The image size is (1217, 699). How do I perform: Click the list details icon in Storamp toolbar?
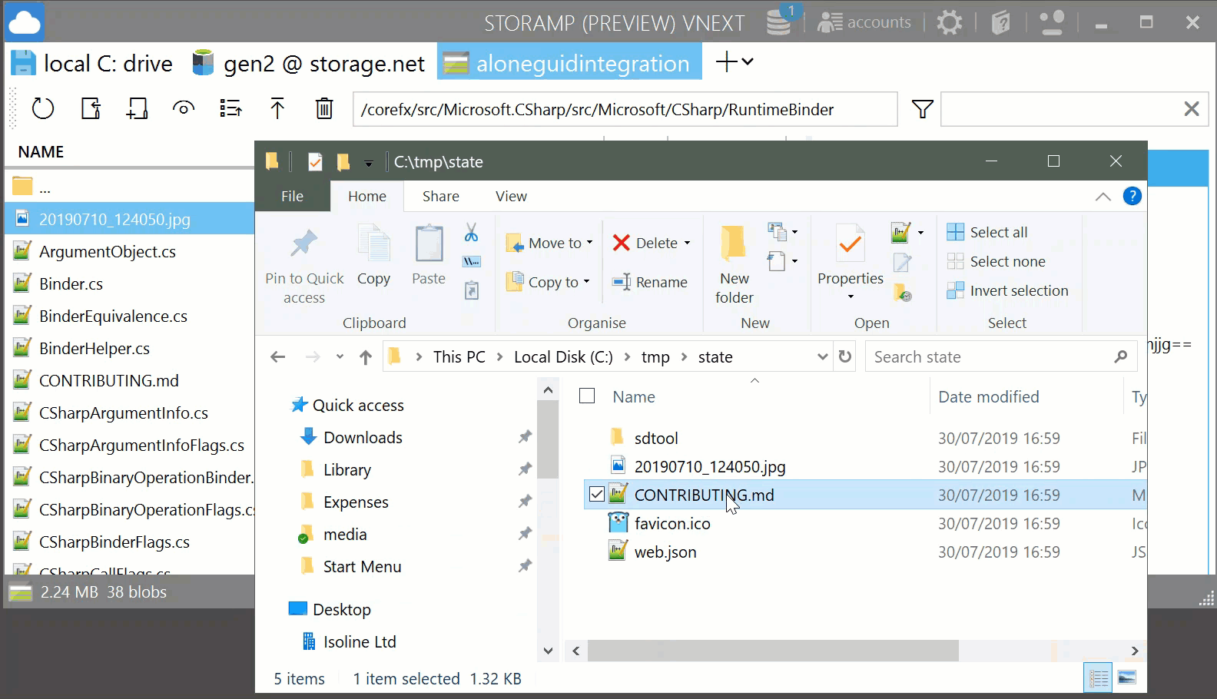230,109
